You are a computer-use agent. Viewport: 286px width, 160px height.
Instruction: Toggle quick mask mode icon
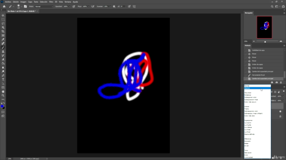(x=3, y=112)
